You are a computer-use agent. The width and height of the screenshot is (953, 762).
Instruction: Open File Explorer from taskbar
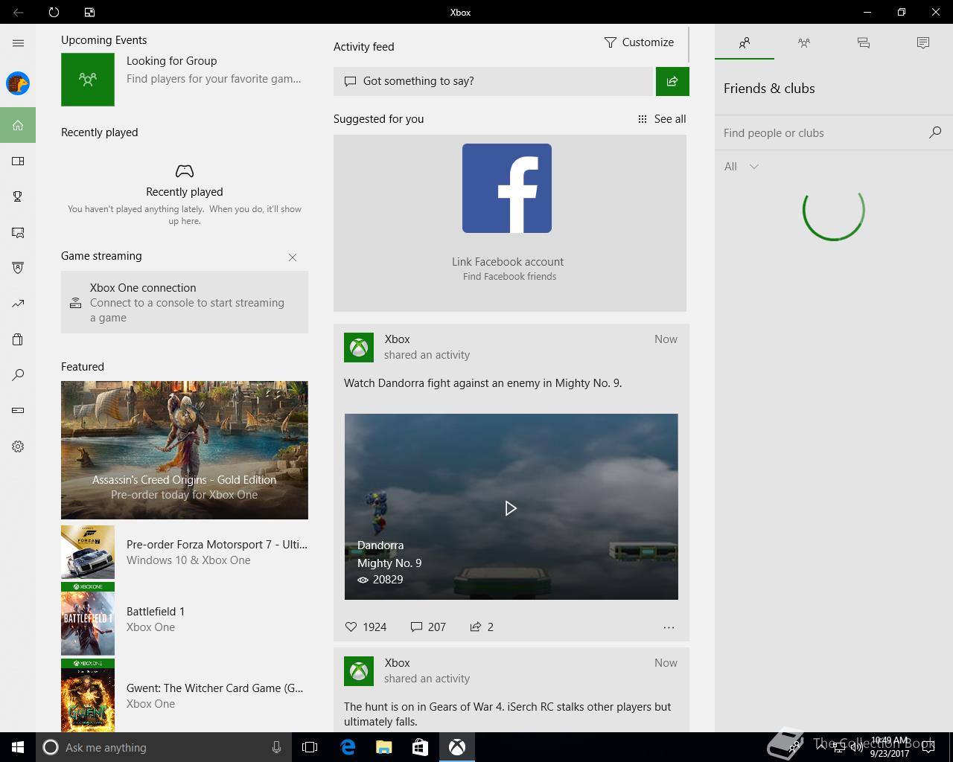pyautogui.click(x=384, y=747)
